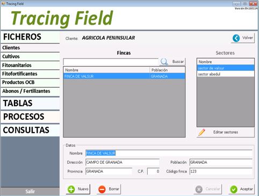Click the Dirección field CAMPO DE GRANADA
The image size is (259, 196).
point(123,162)
